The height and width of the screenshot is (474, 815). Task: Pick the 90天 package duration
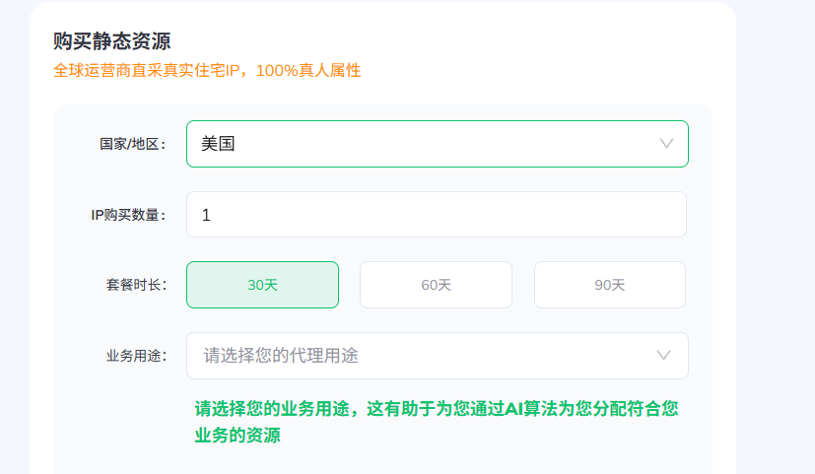tap(610, 285)
